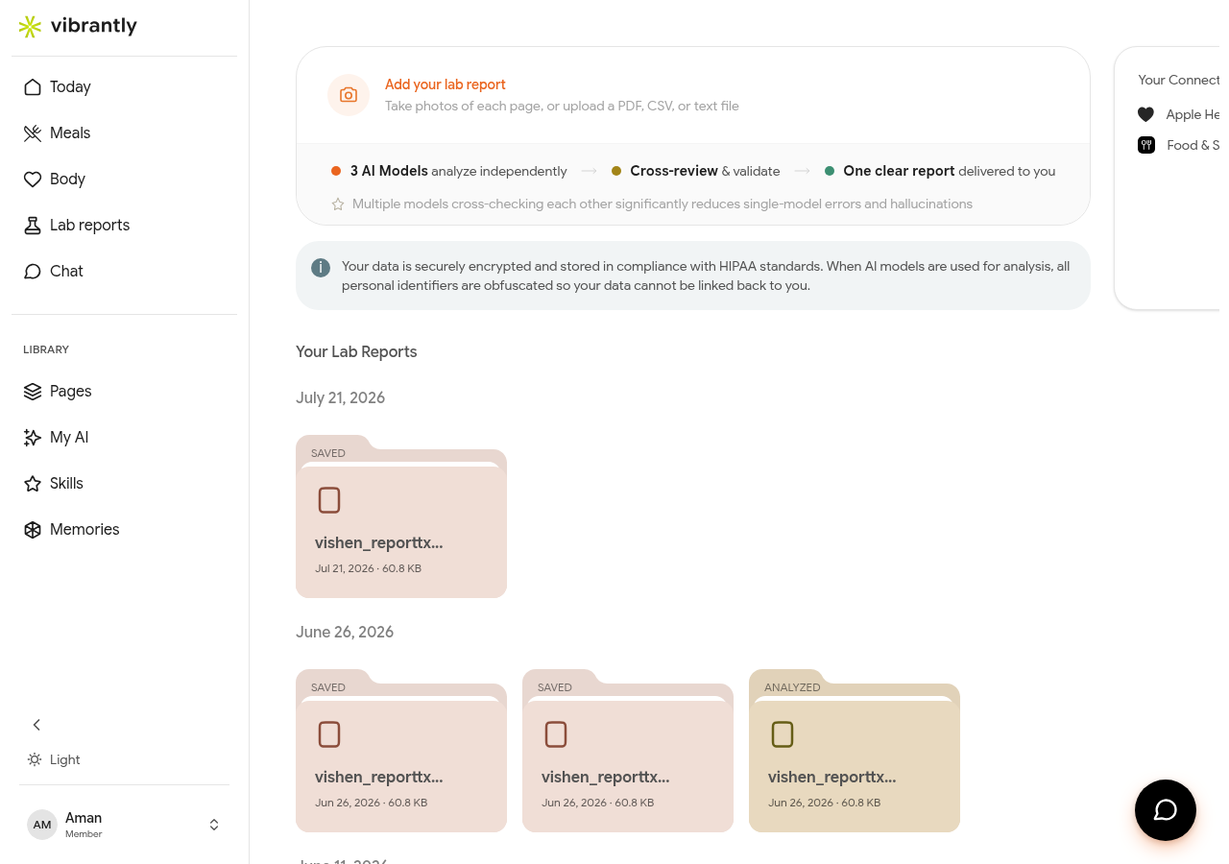Viewport: 1229px width, 864px height.
Task: Click the Cross-review & validate text
Action: point(705,171)
